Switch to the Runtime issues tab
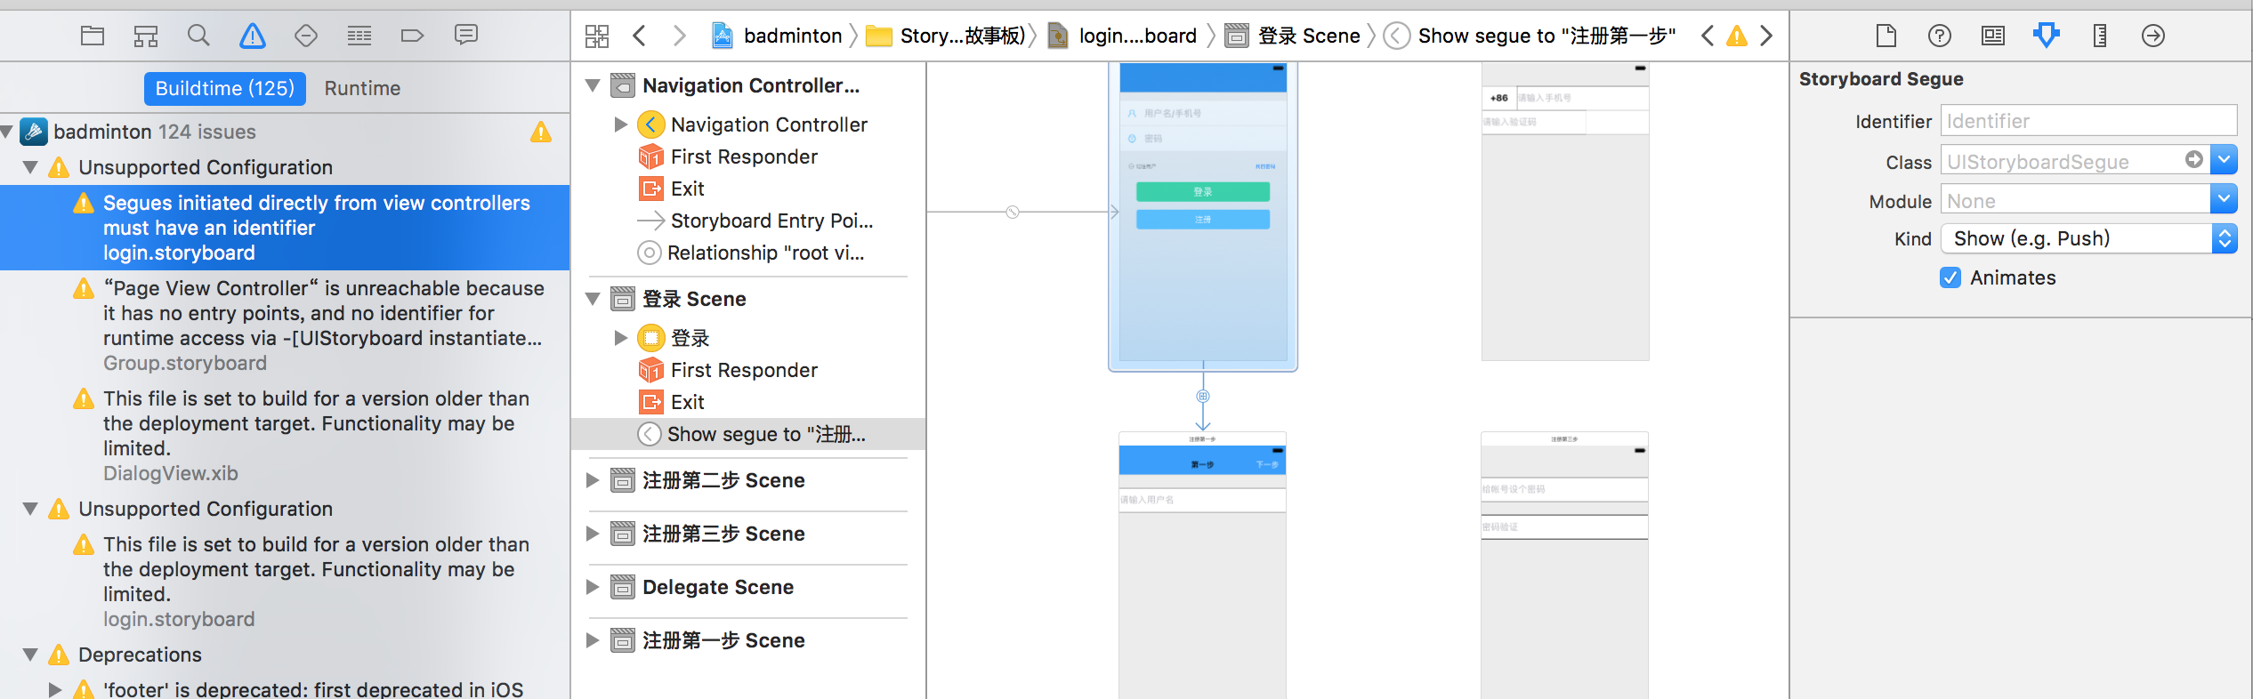2253x699 pixels. click(362, 88)
